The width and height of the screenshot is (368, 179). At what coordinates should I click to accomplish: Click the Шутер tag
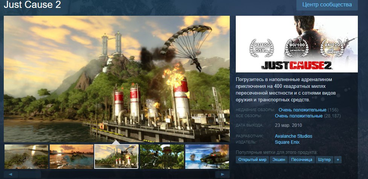[324, 160]
